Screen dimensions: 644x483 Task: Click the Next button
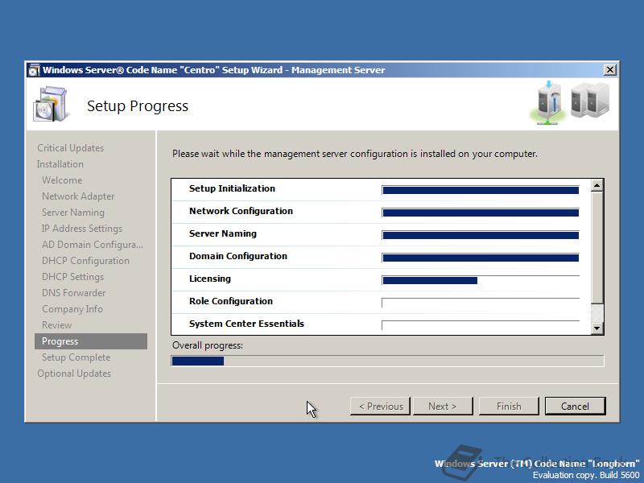click(442, 407)
